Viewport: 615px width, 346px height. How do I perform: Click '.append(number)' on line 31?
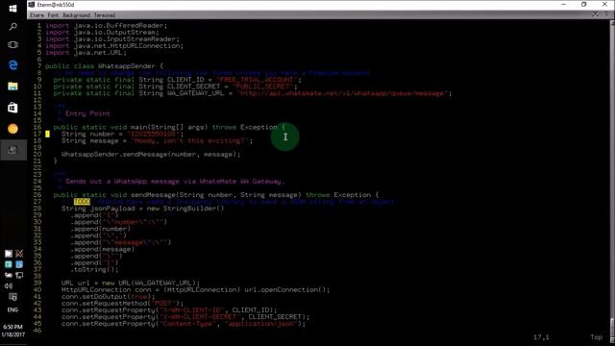(100, 229)
